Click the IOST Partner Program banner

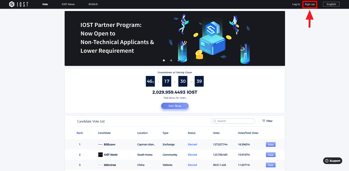pos(175,39)
